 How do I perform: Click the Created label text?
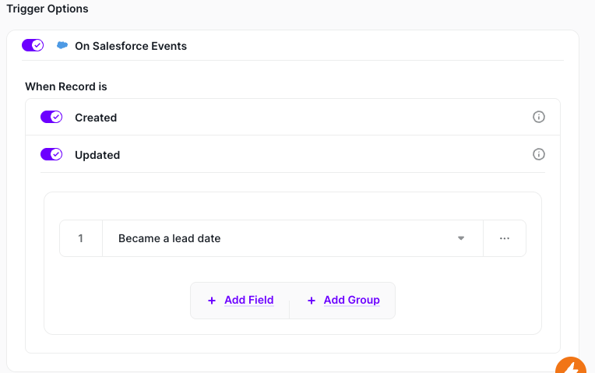(96, 118)
